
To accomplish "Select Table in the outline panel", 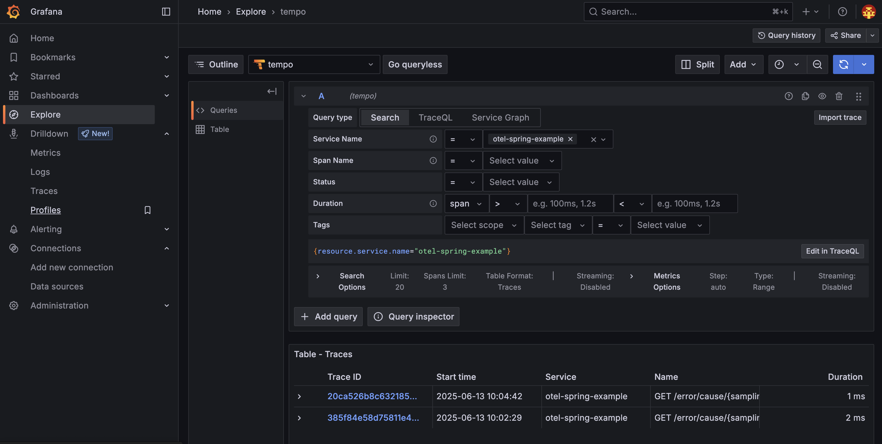I will pos(237,129).
